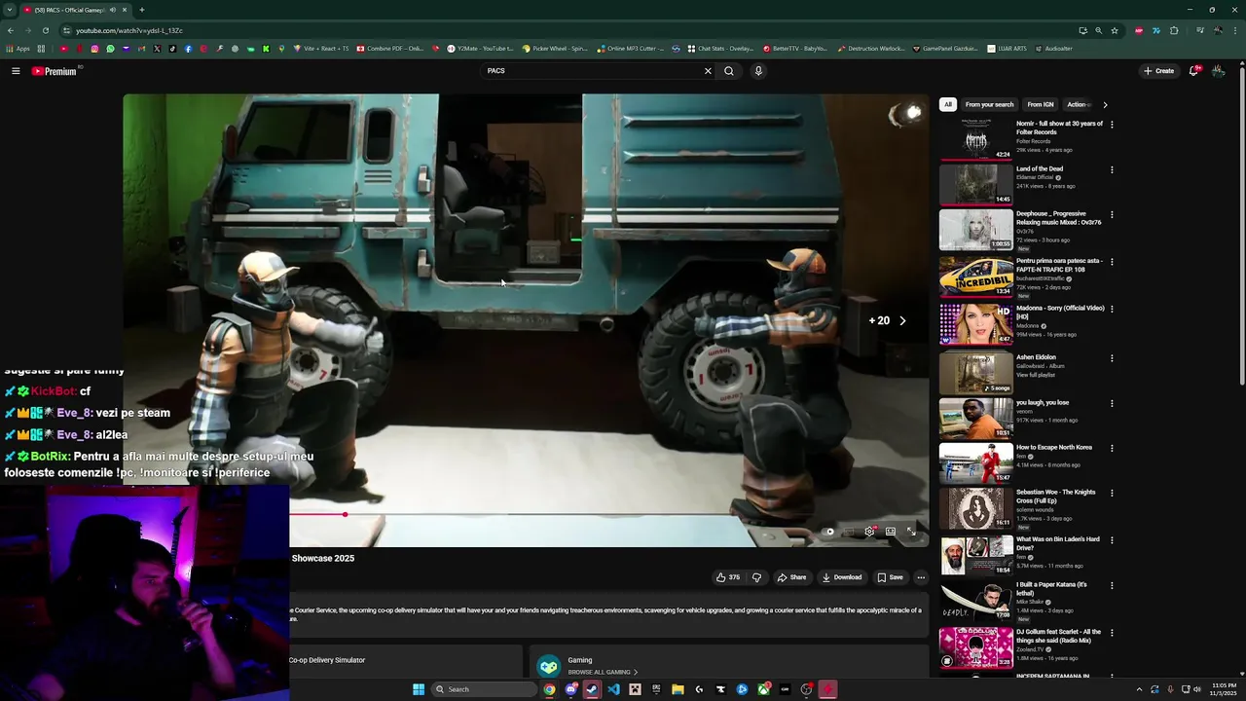Open Windows Start menu
1246x701 pixels.
(419, 689)
